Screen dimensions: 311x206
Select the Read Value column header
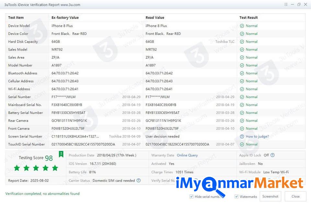(155, 18)
